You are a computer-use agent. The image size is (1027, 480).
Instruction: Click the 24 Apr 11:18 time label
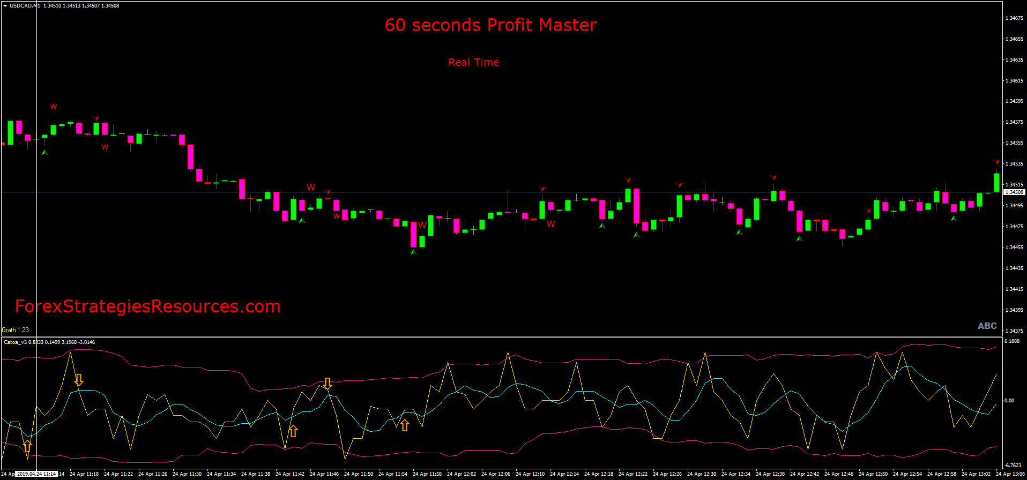[84, 474]
